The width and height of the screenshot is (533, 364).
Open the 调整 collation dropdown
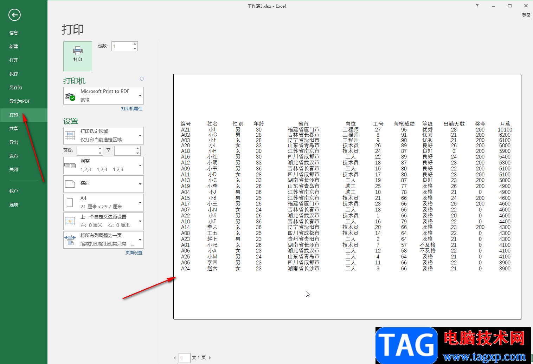(140, 165)
